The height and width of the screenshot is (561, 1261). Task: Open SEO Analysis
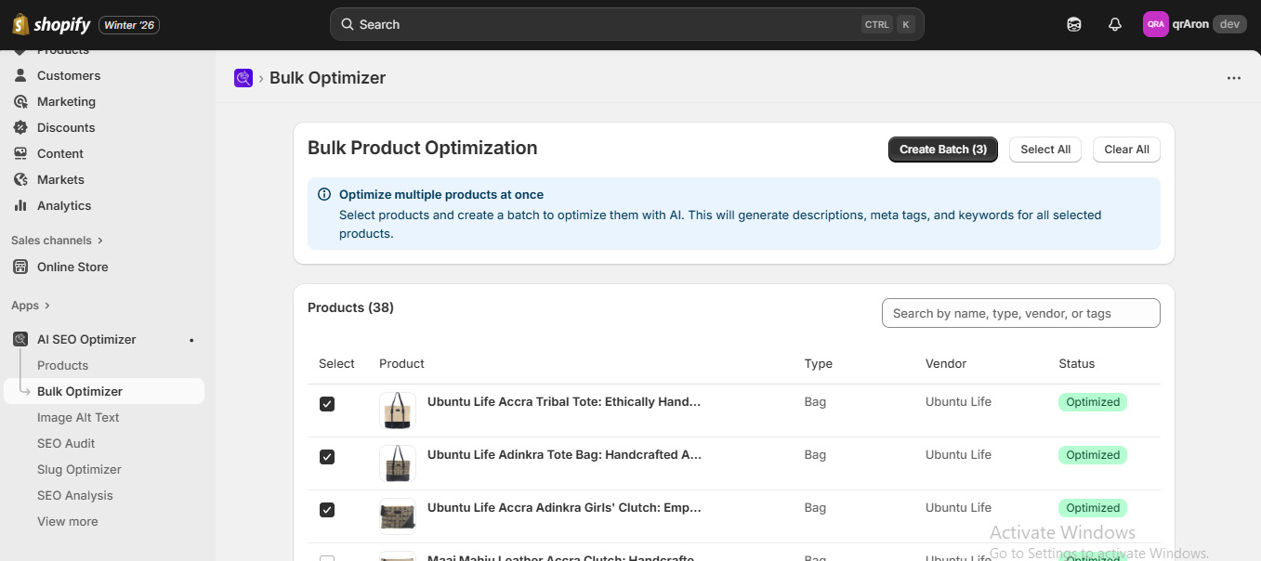(75, 495)
